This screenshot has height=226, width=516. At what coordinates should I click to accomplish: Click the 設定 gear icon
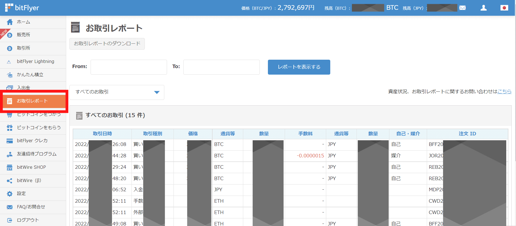coord(10,194)
